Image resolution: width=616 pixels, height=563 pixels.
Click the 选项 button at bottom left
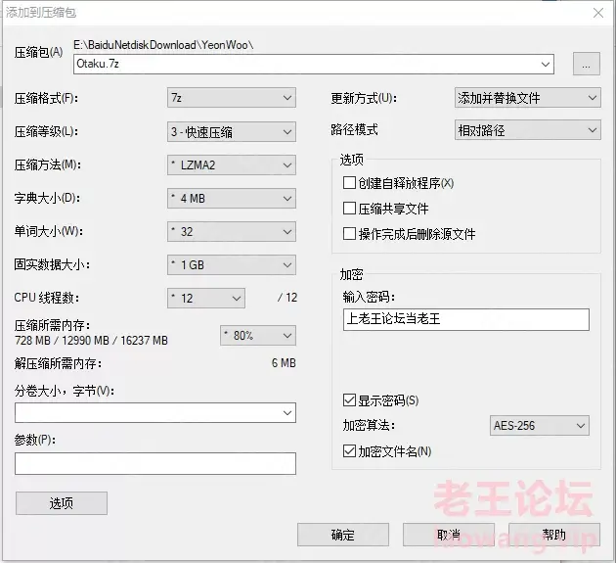click(x=62, y=503)
